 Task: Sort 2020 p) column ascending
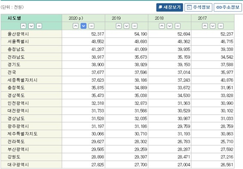tap(75, 26)
